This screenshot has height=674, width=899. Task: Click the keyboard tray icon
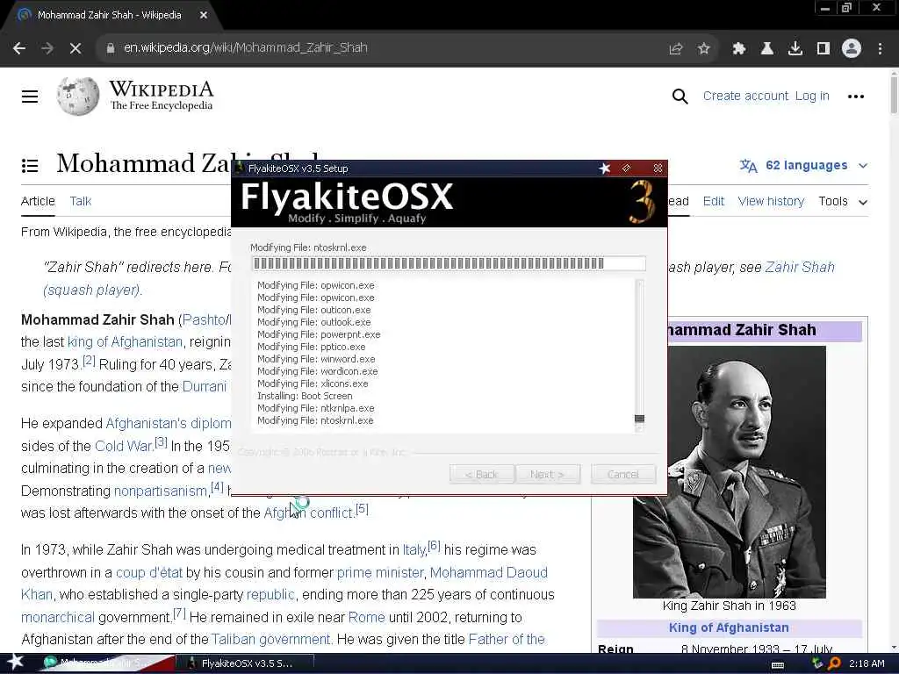point(778,664)
